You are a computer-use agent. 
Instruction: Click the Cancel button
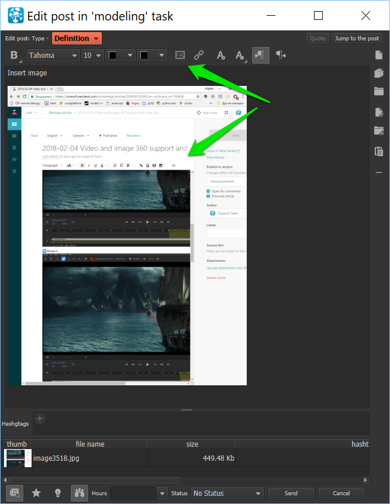(341, 493)
